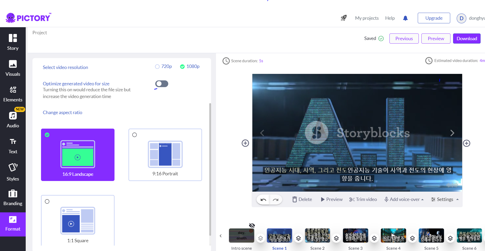485x251 pixels.
Task: Click the scene duration 5s value
Action: 261,61
